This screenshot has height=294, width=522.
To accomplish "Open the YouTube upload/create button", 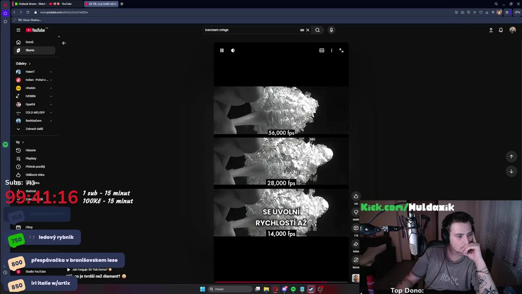I will (491, 30).
